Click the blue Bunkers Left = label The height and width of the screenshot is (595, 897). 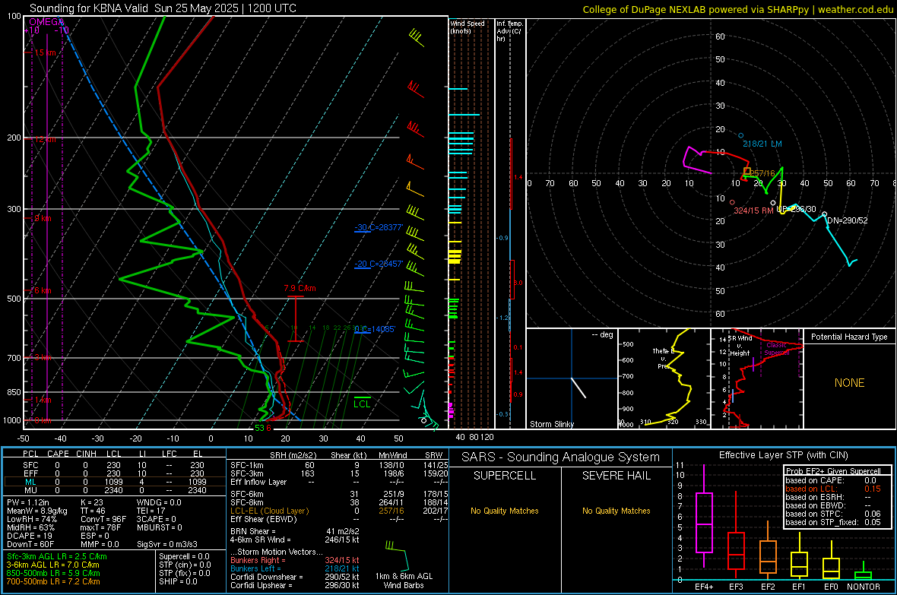click(255, 568)
